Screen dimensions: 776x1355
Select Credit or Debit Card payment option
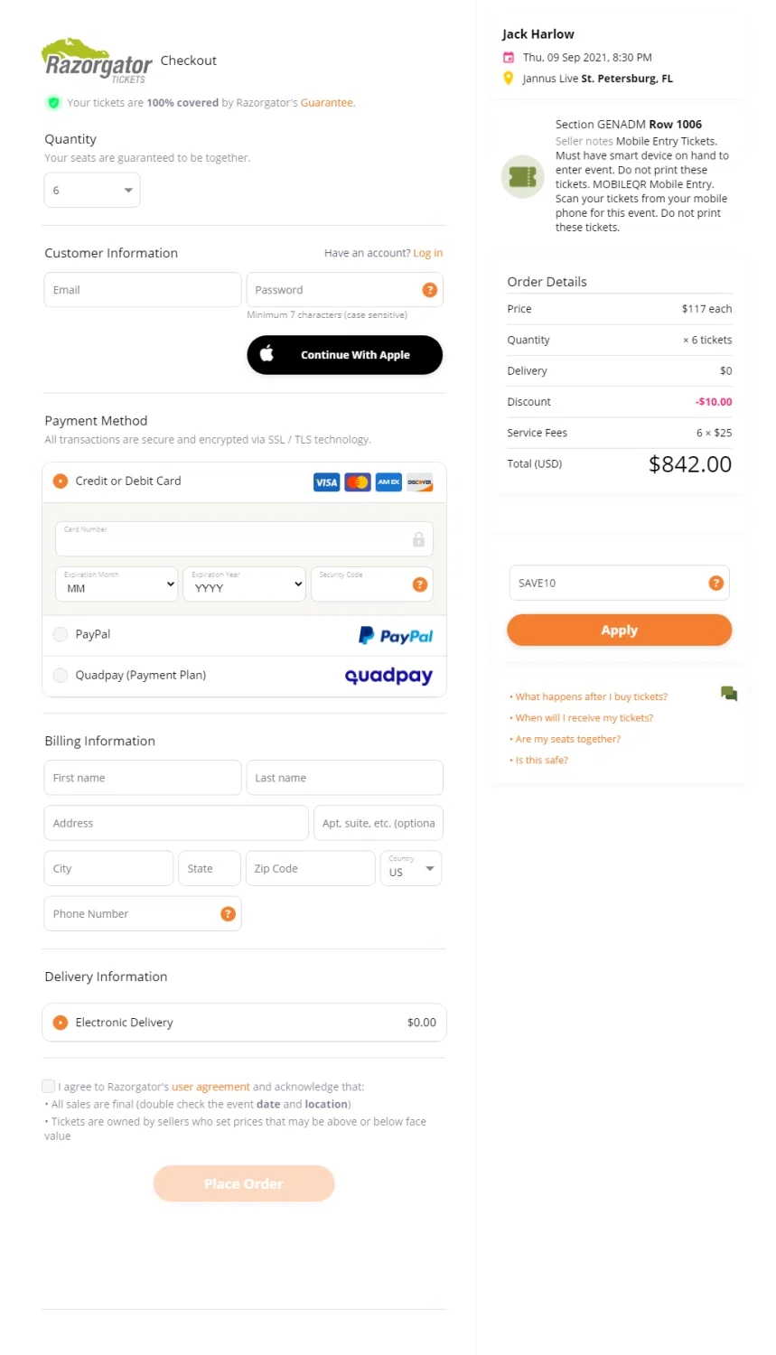coord(61,481)
